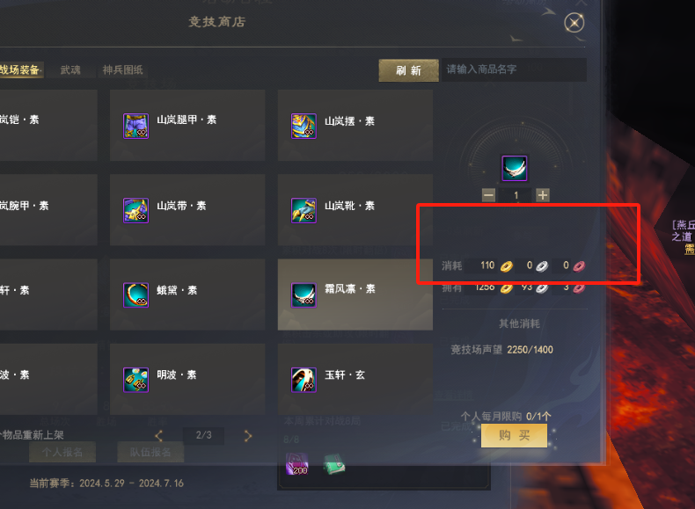
Task: Close the 竞技商店 shop window
Action: click(x=574, y=23)
